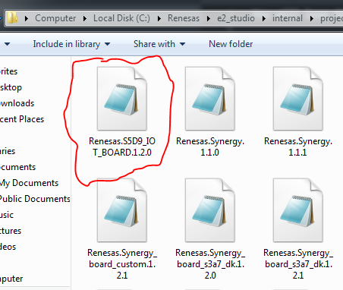
Task: Click the Renesas.S5D9_IOT_BOARD.1.2.0 file name
Action: (x=122, y=147)
